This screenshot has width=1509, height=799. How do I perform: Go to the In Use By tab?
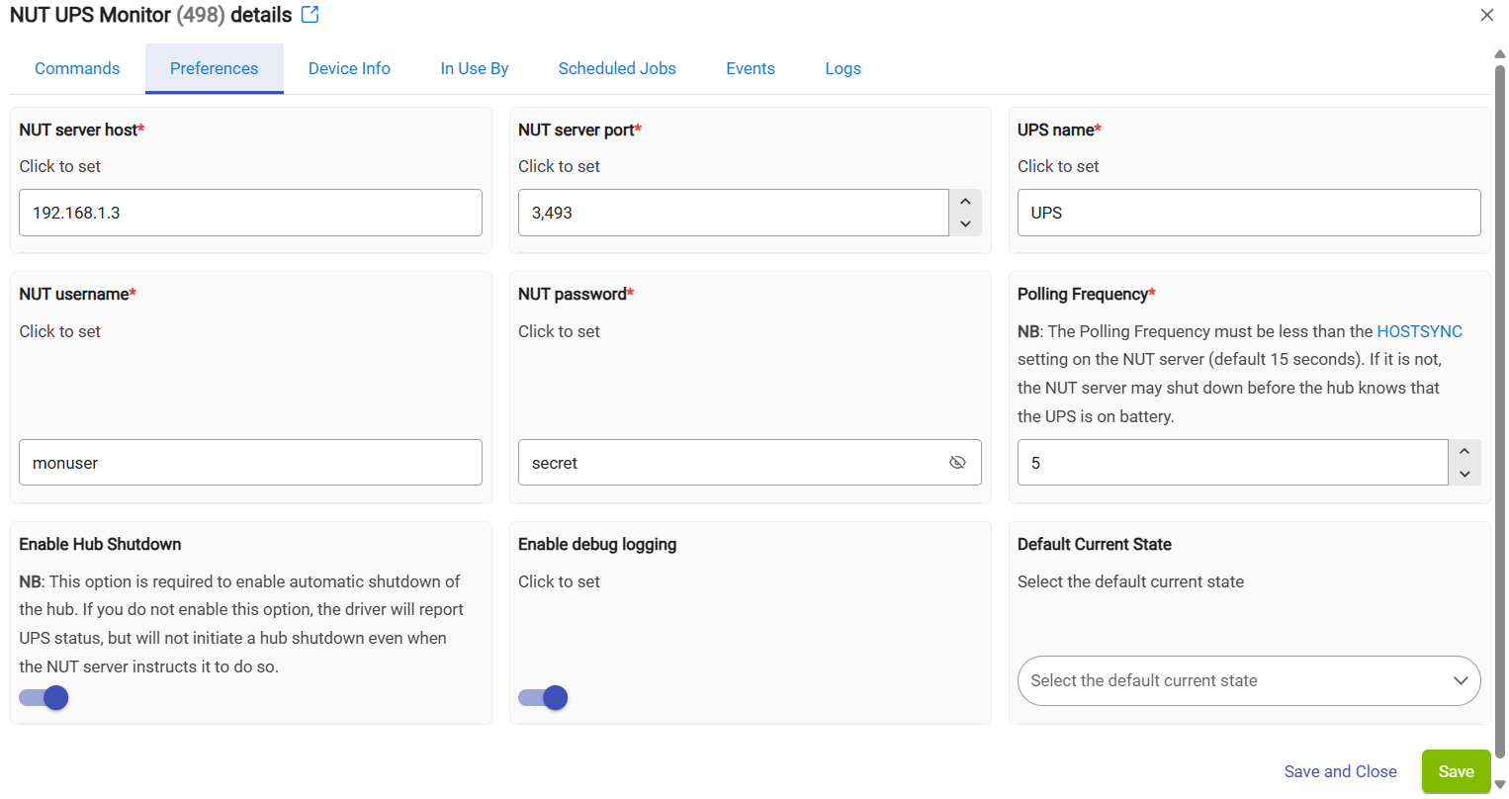click(x=475, y=68)
